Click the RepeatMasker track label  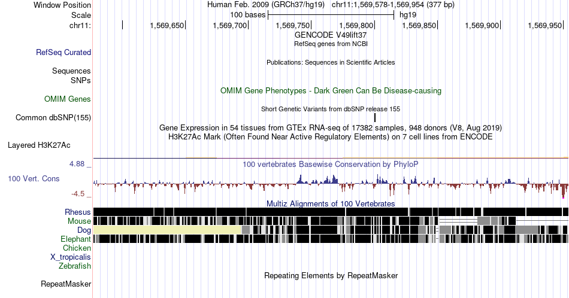click(66, 284)
